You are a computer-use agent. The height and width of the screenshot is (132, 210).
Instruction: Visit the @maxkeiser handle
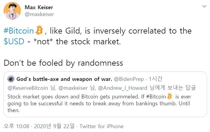[39, 14]
